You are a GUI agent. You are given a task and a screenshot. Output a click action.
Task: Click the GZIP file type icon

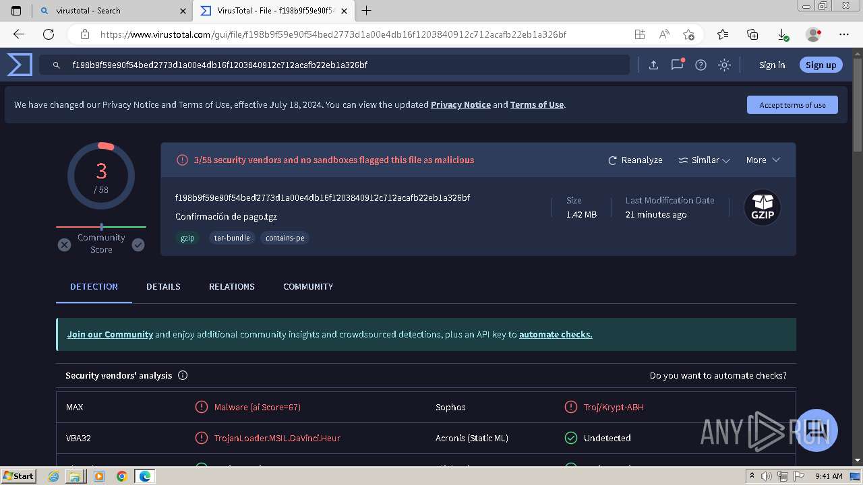(x=762, y=207)
